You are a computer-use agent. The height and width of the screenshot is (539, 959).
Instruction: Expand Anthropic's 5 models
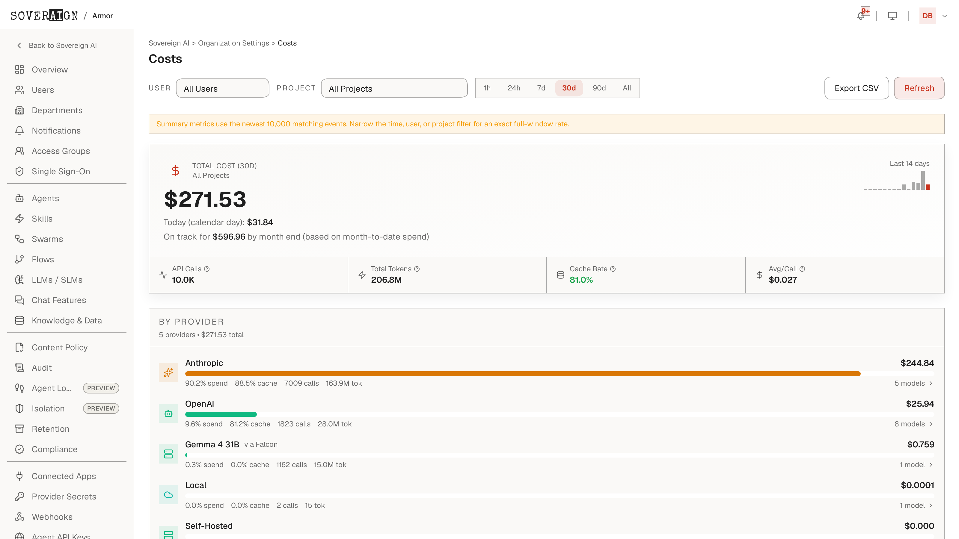[x=913, y=383]
